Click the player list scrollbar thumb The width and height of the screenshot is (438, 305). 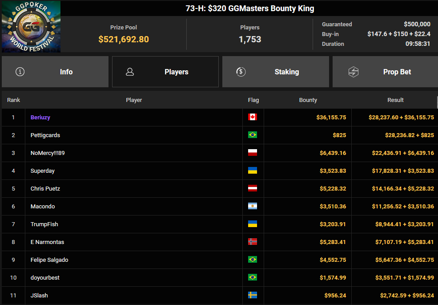437,102
